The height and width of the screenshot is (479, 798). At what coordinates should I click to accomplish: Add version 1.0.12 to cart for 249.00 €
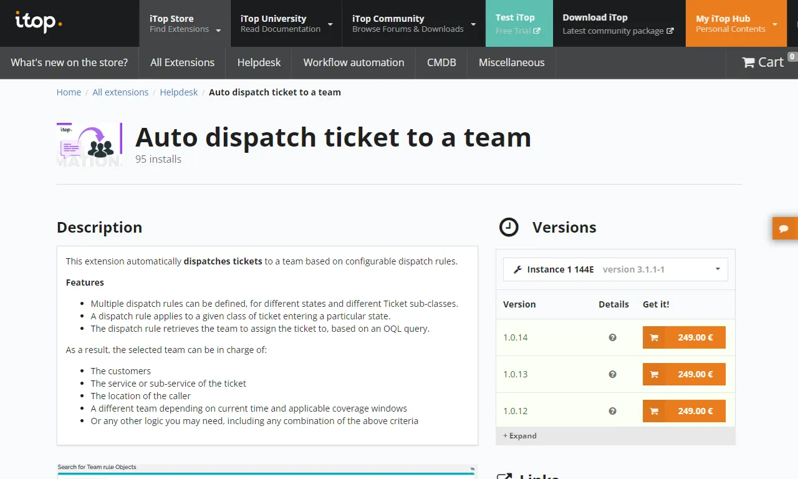[684, 411]
